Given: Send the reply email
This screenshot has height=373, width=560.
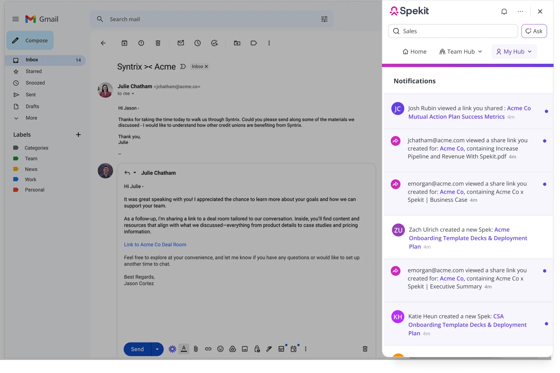Looking at the screenshot, I should (137, 349).
